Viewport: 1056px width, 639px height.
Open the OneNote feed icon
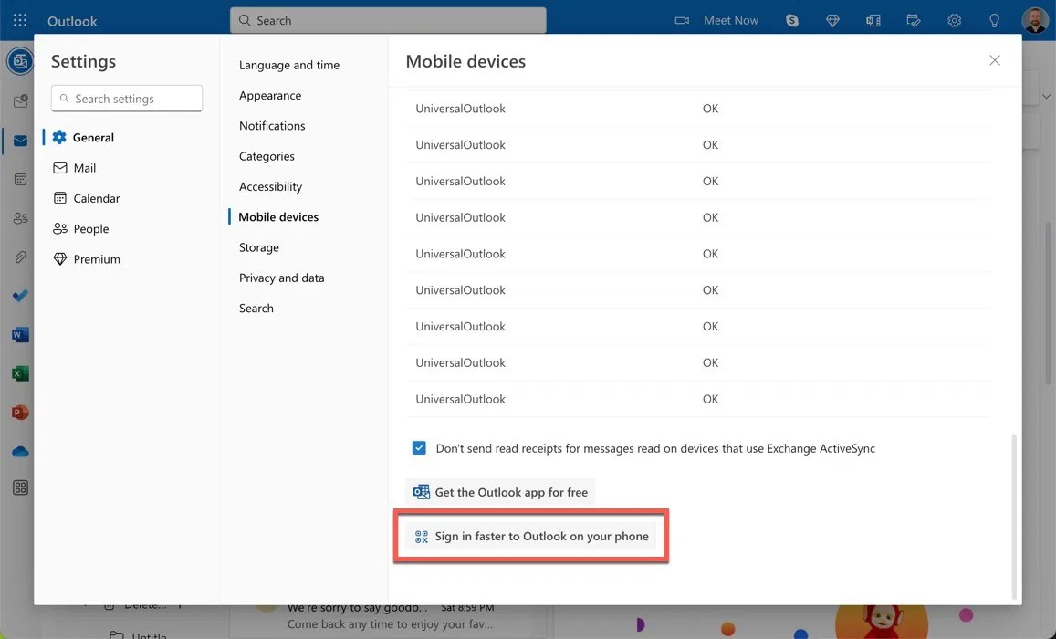coord(872,19)
